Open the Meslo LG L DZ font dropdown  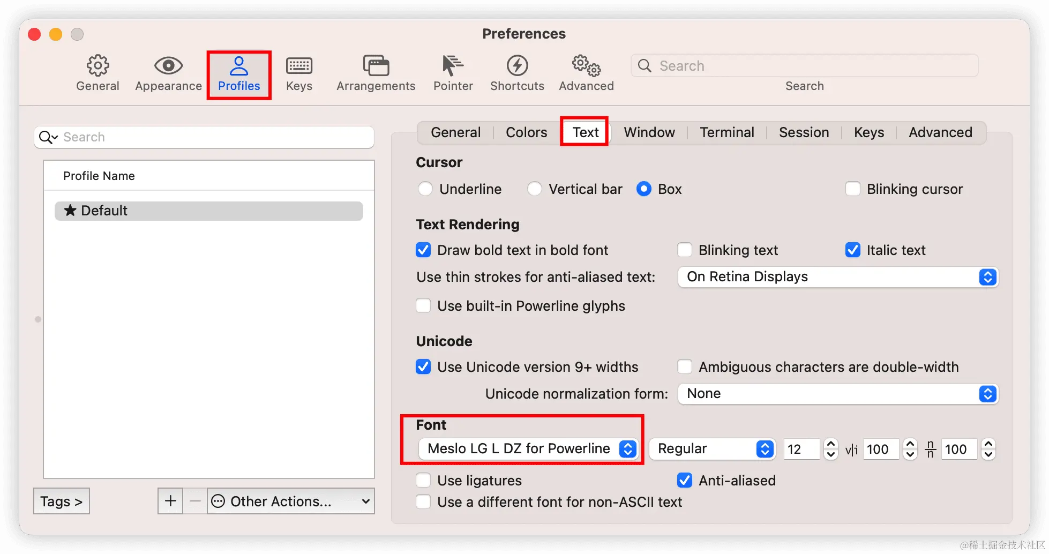(x=528, y=449)
